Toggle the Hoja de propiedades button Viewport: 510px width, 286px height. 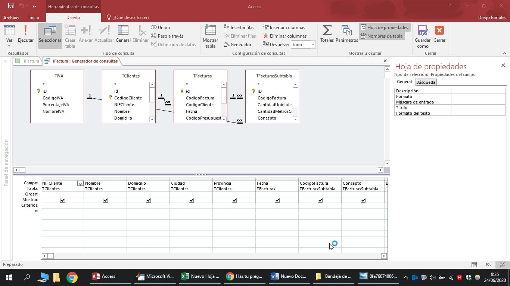click(384, 28)
